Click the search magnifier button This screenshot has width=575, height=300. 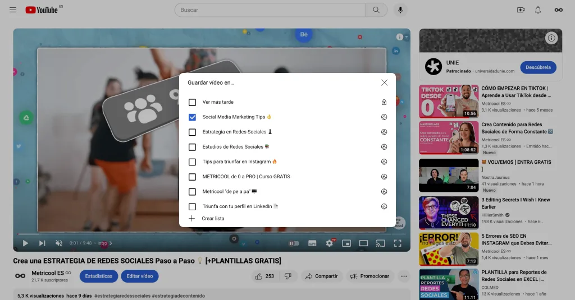pos(376,10)
